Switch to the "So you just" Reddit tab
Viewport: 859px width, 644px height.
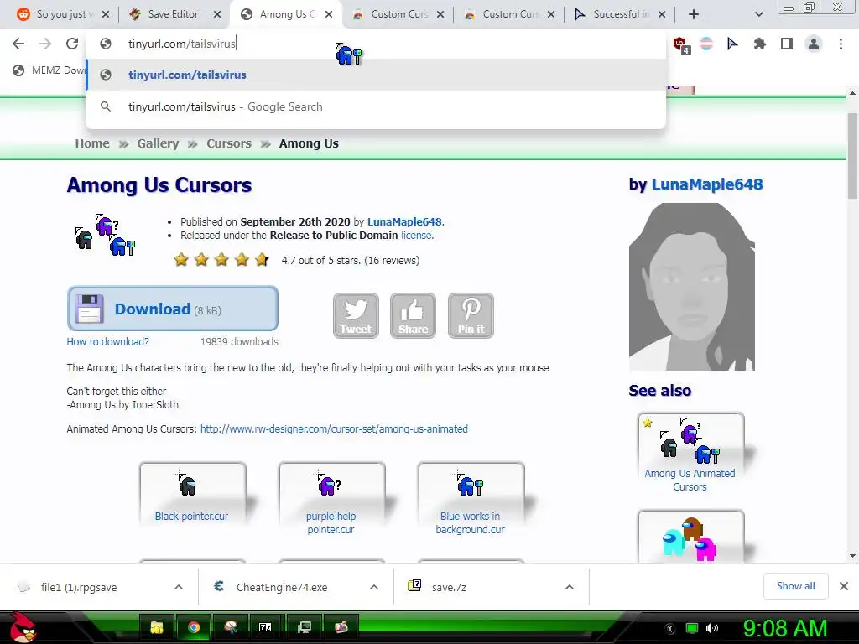click(x=64, y=14)
